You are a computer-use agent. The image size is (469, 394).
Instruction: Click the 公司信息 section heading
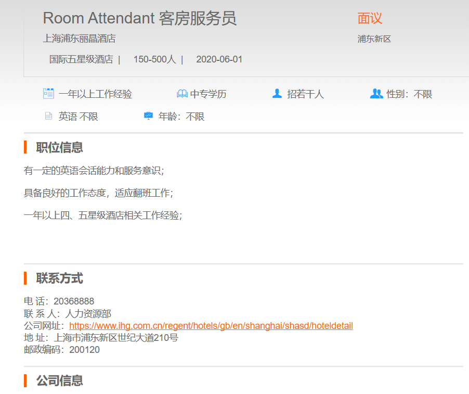click(59, 380)
